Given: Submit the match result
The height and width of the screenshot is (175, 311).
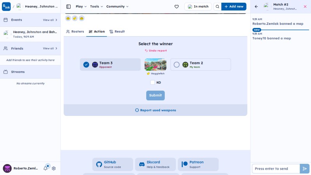Looking at the screenshot, I should 155,95.
